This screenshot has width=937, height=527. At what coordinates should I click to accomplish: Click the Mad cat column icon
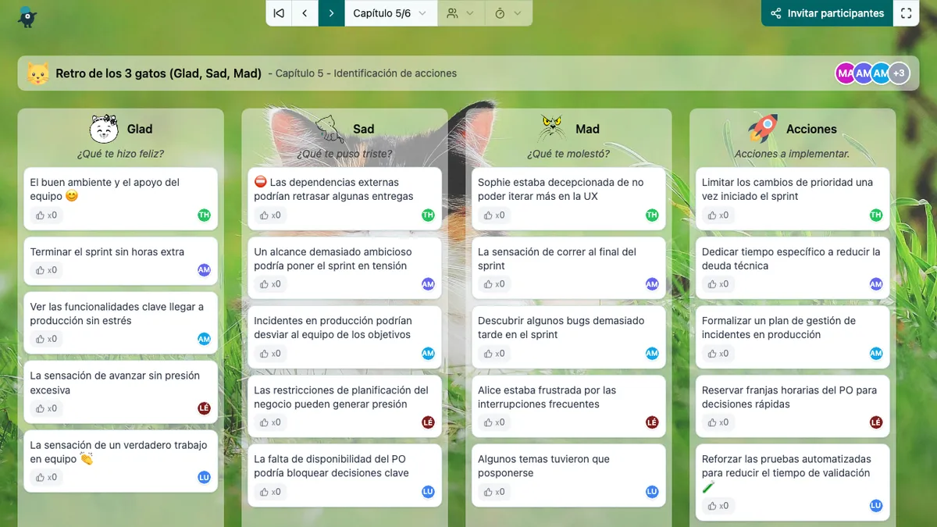552,128
